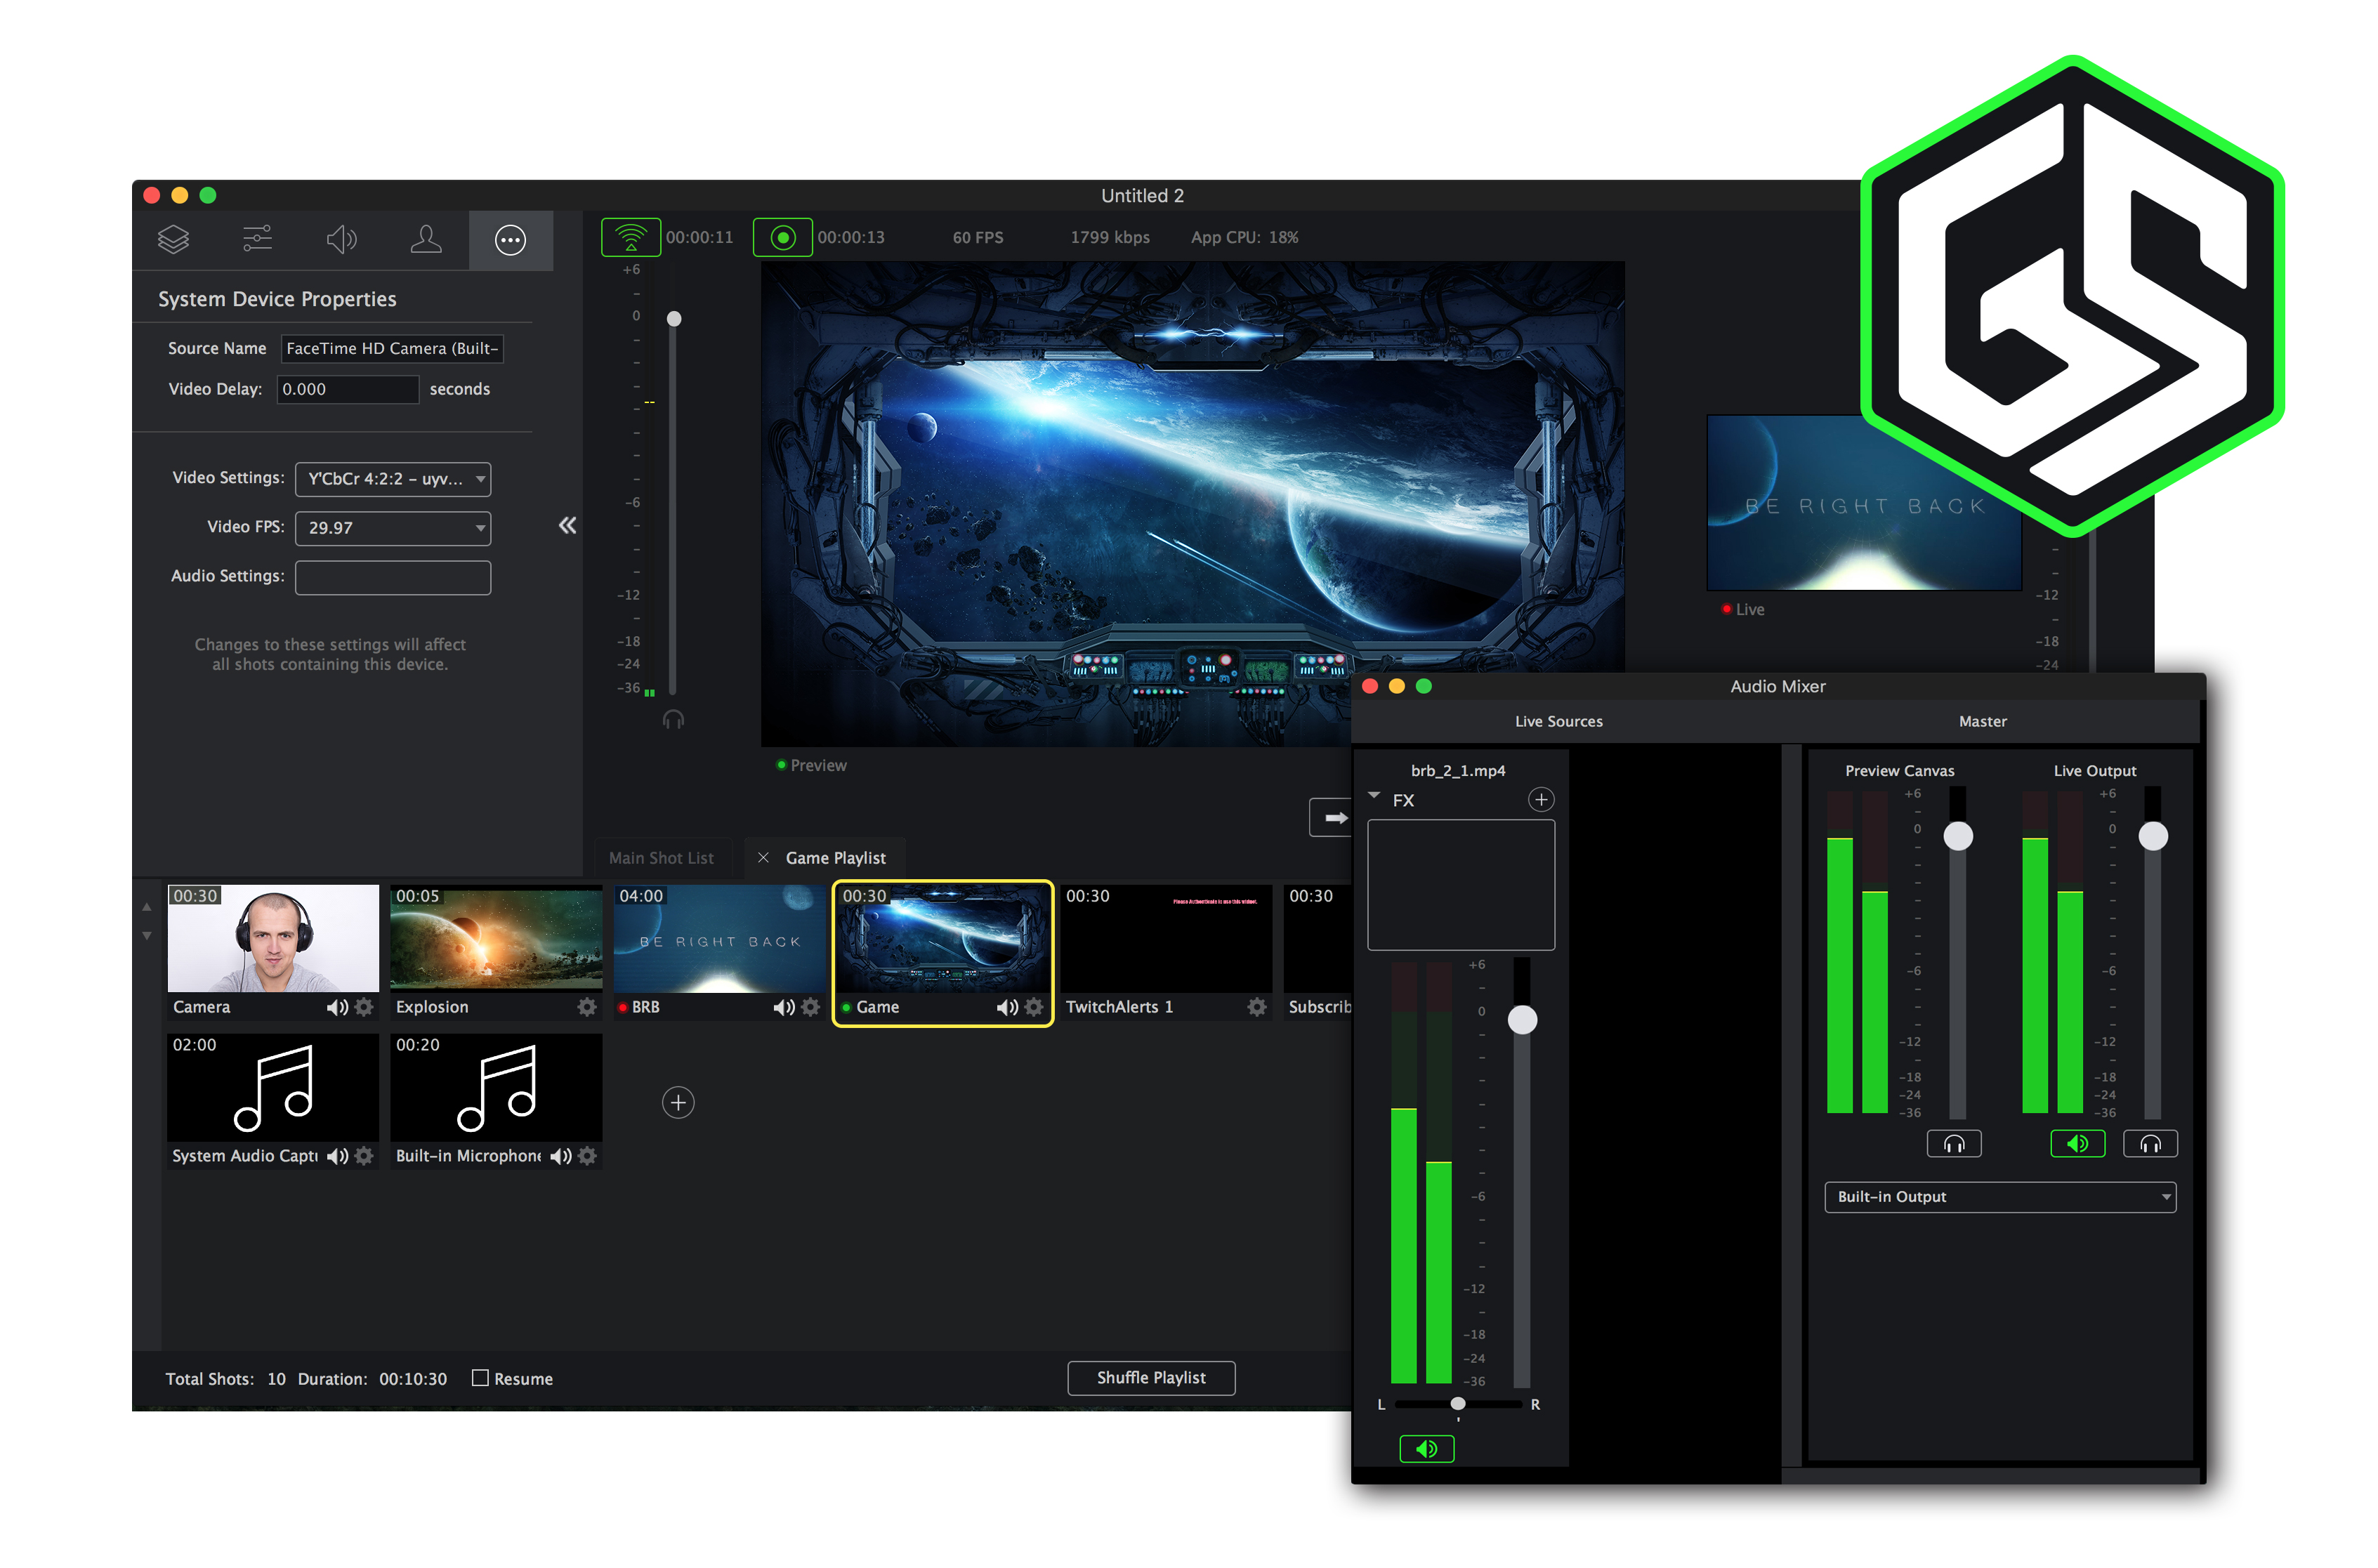Toggle Live Output headphone monitor

click(2150, 1144)
